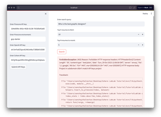Screen dimensions: 161x117
Task: Click the tag icon in browser toolbar
Action: tap(130, 8)
